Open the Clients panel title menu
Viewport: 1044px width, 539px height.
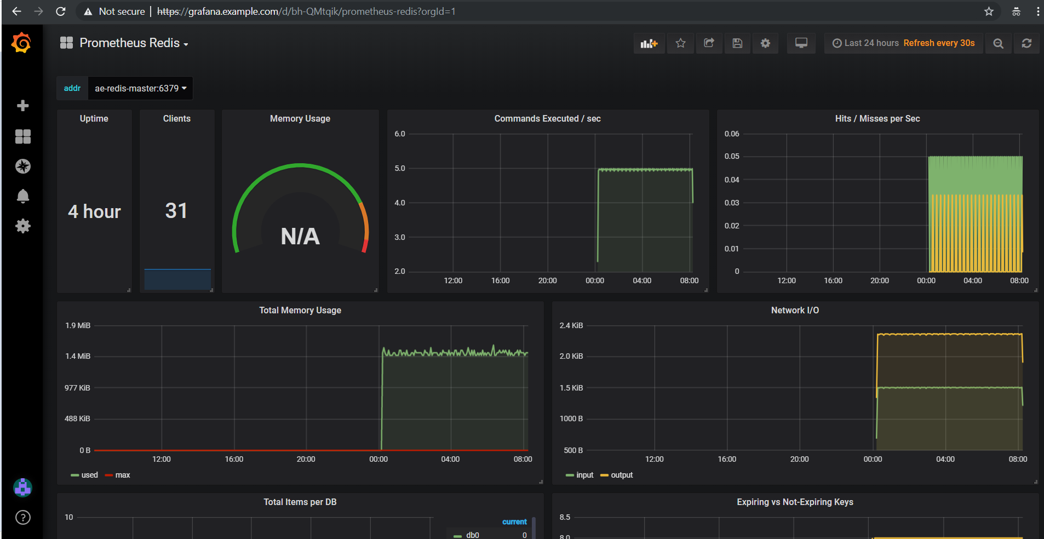point(177,118)
